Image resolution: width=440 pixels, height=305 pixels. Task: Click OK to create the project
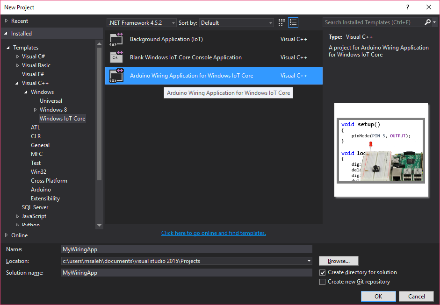pos(378,296)
